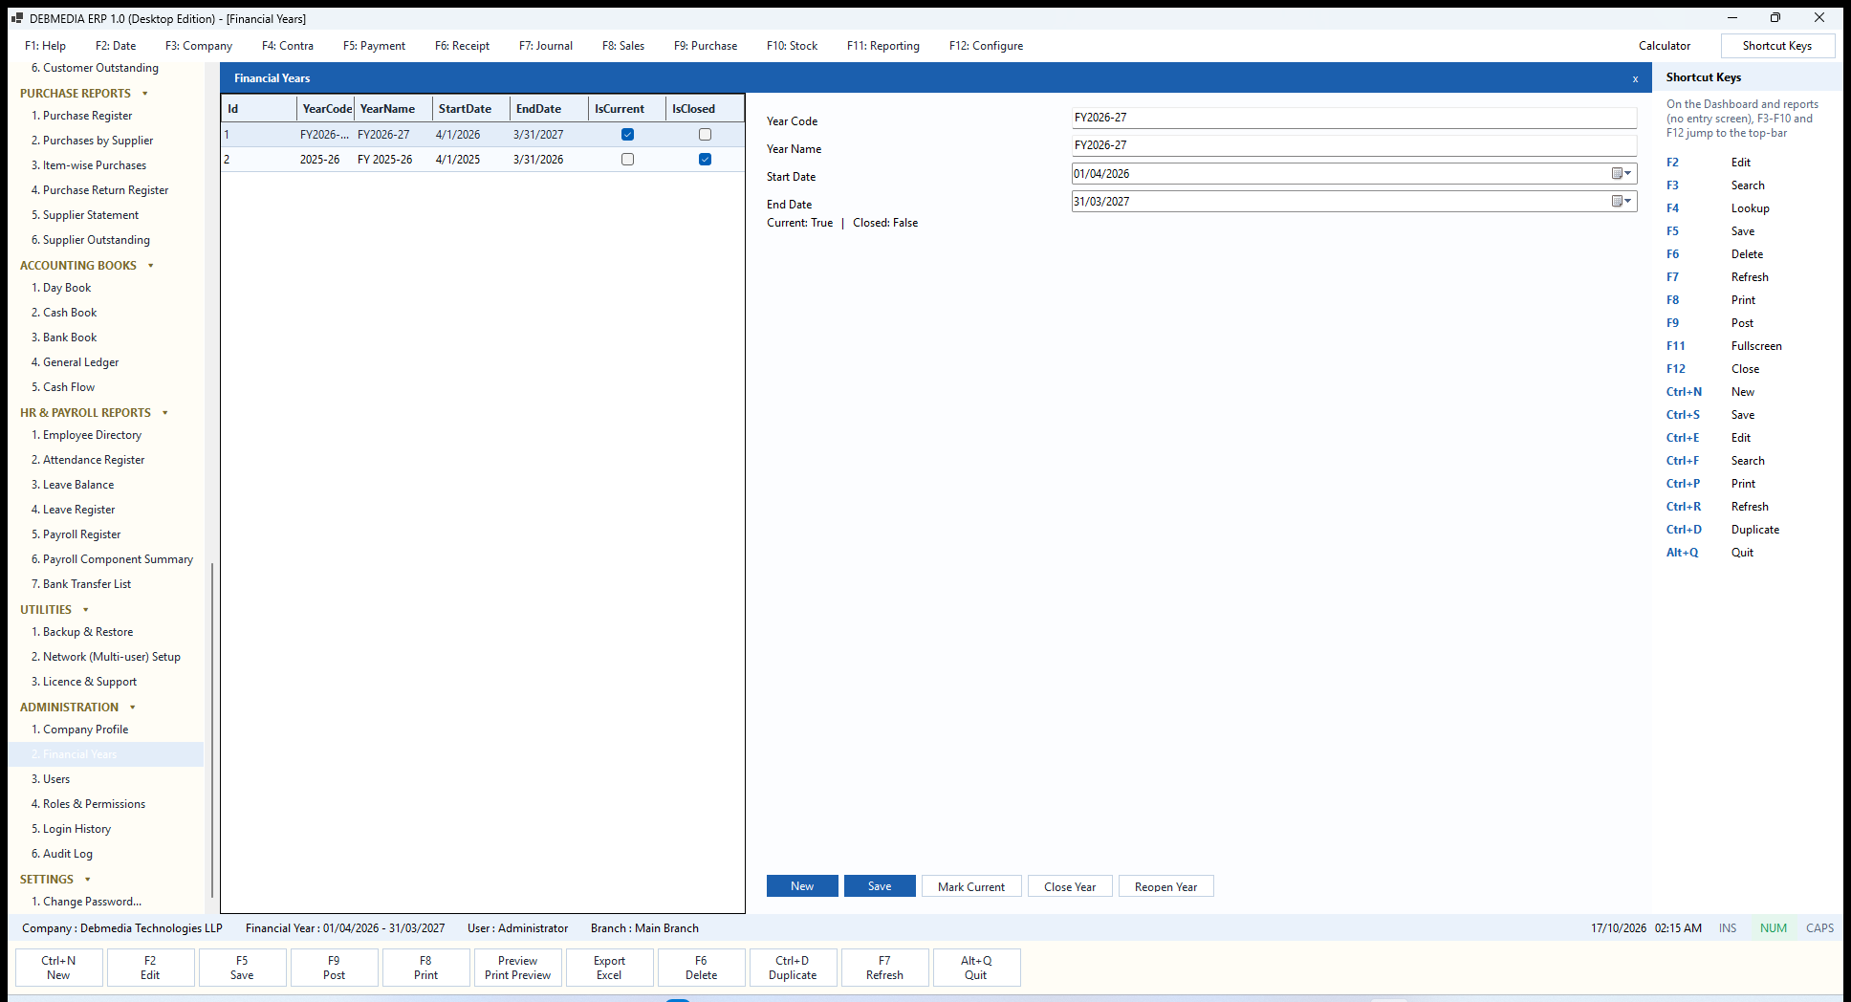The image size is (1851, 1002).
Task: Click the Start Date field value
Action: click(1101, 174)
